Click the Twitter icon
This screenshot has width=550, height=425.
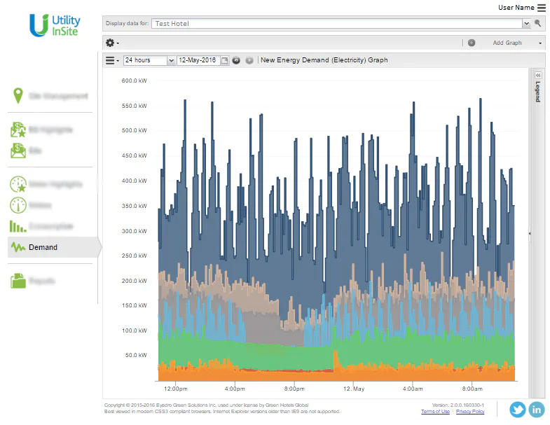coord(517,409)
